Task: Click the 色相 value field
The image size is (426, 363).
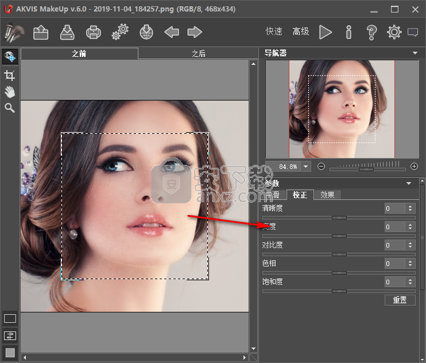Action: pos(395,264)
